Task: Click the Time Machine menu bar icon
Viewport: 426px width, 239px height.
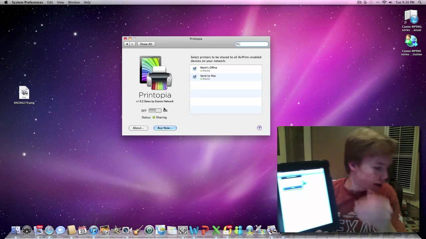Action: coord(372,2)
